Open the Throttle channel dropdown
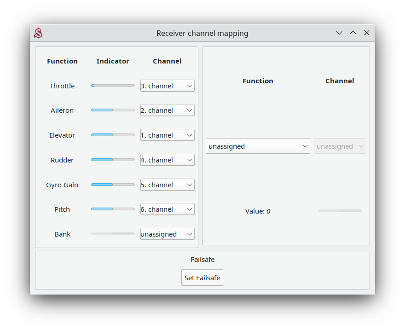This screenshot has width=405, height=330. point(167,86)
